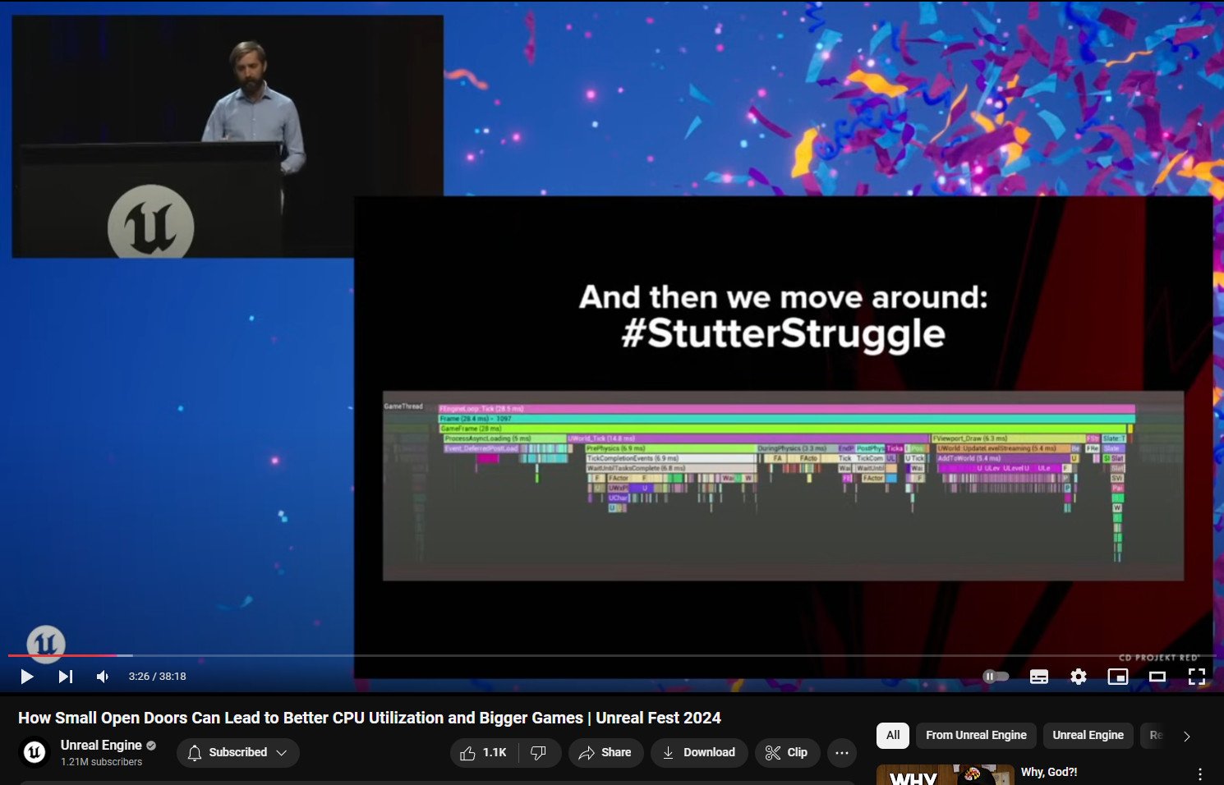Open the player settings gear
The width and height of the screenshot is (1224, 785).
pos(1079,677)
